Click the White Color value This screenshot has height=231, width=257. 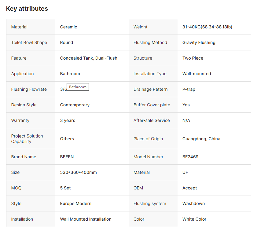coord(194,219)
